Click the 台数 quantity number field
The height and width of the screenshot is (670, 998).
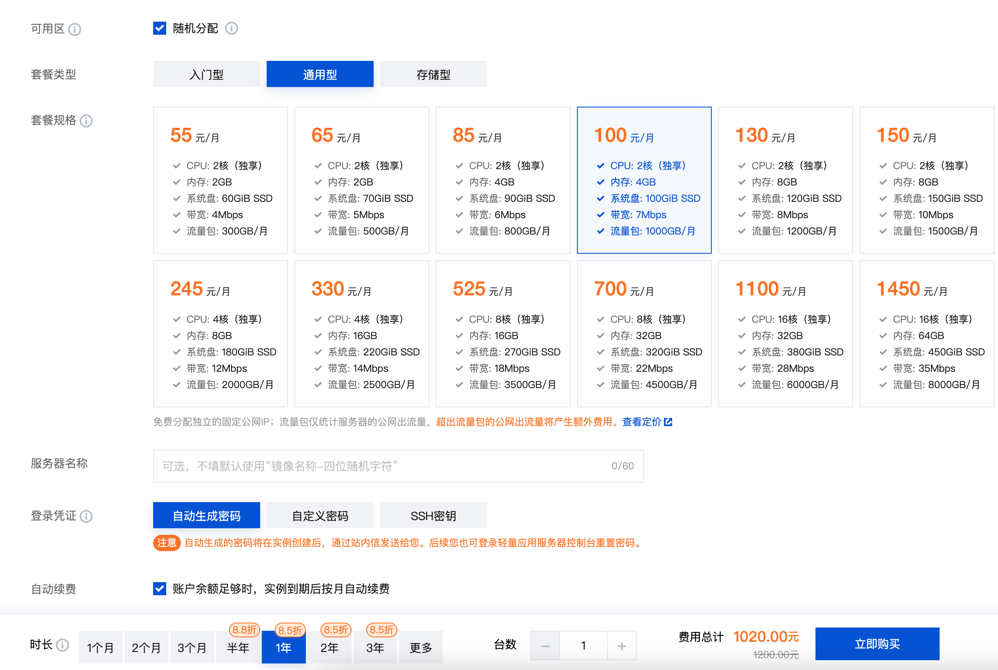[x=584, y=645]
